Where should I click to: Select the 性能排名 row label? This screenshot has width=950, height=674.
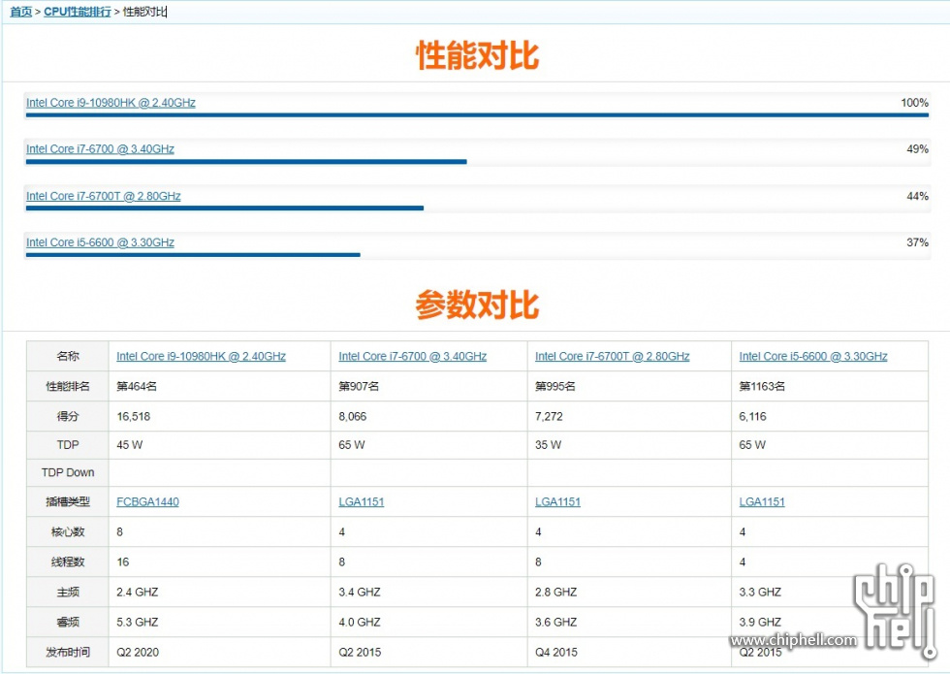point(68,386)
